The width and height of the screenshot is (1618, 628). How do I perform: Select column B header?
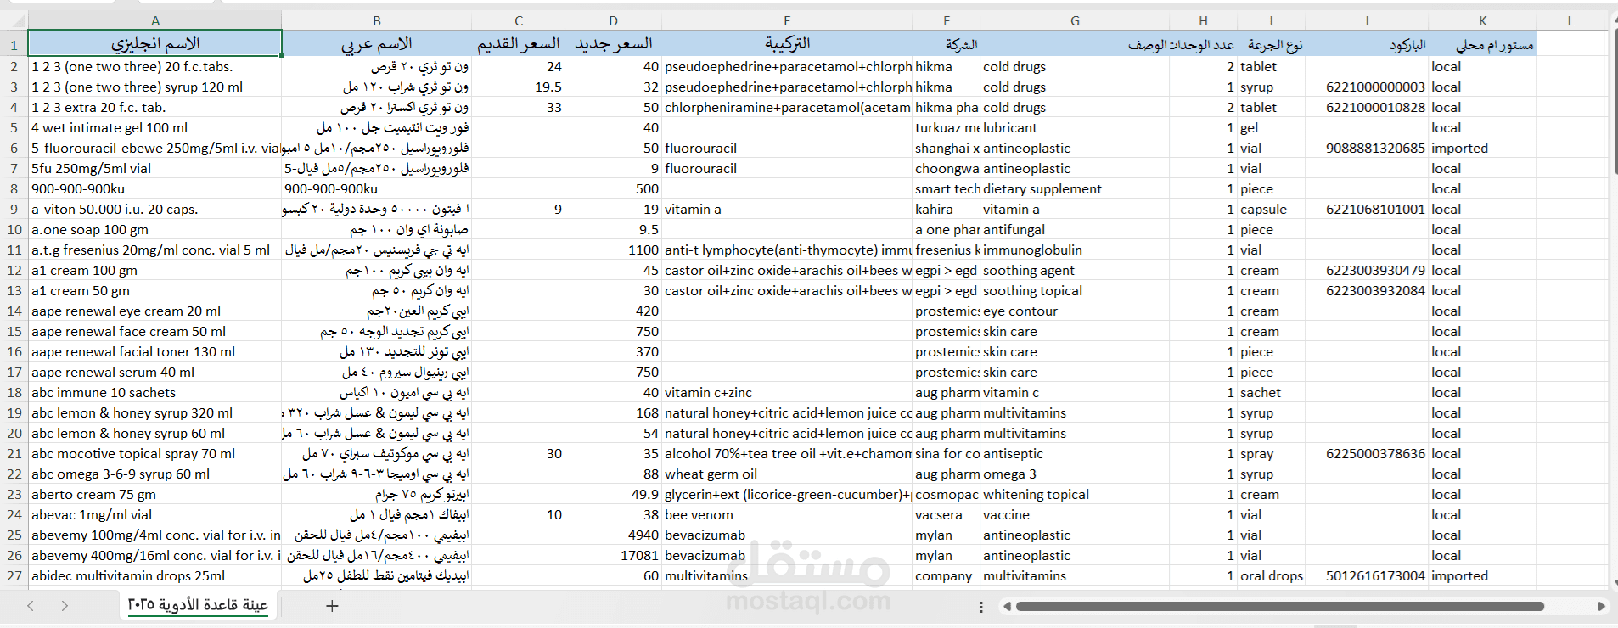click(377, 20)
